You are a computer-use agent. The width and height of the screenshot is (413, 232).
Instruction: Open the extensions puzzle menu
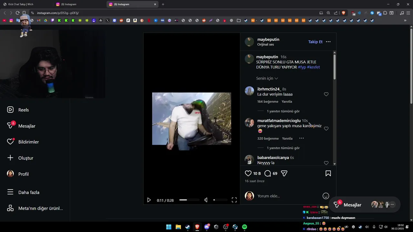pyautogui.click(x=385, y=13)
